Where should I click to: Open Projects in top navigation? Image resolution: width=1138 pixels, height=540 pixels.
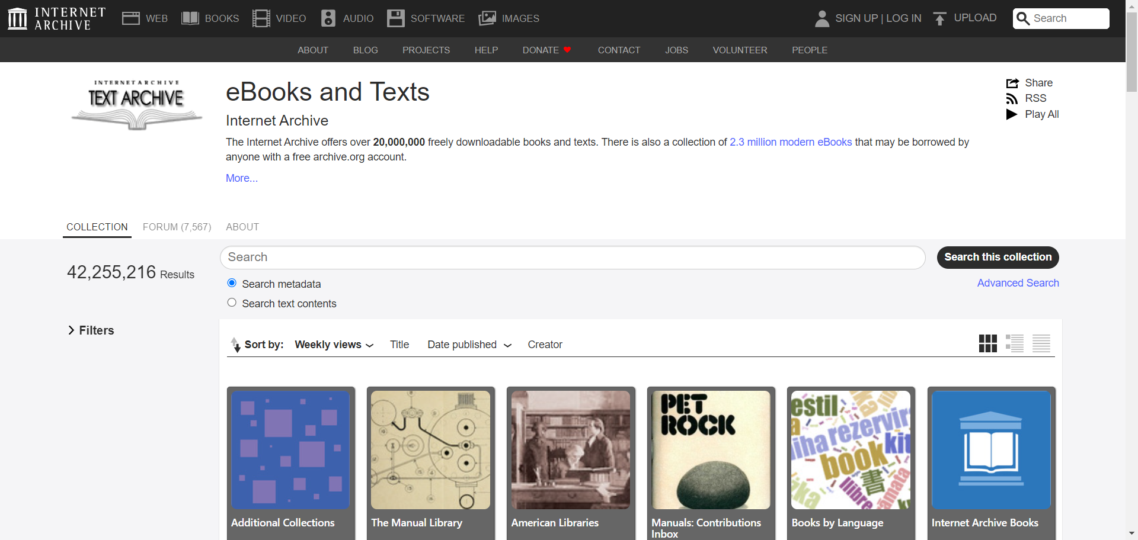pyautogui.click(x=426, y=50)
